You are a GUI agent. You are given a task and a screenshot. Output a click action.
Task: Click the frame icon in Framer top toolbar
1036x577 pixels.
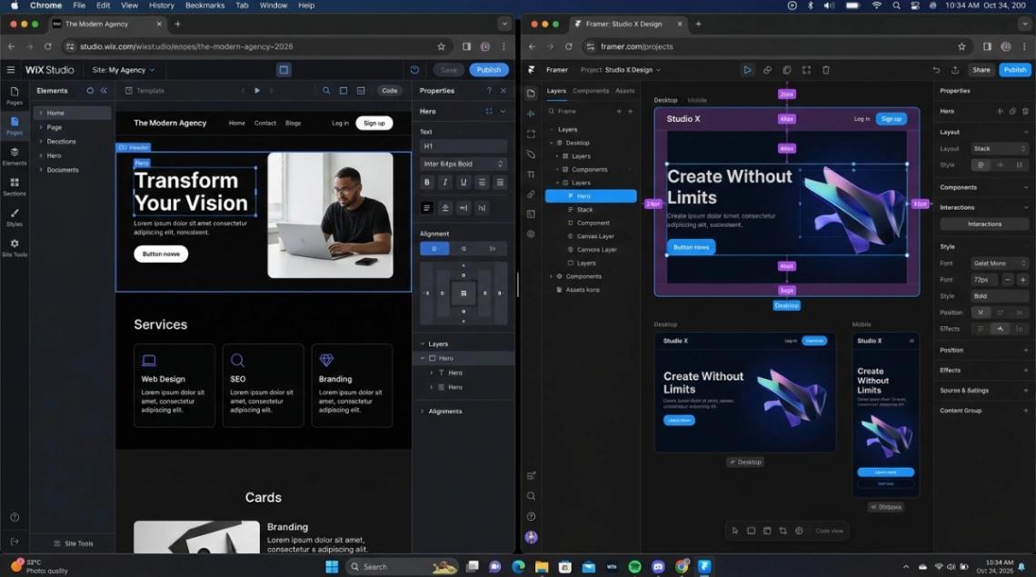(x=806, y=69)
